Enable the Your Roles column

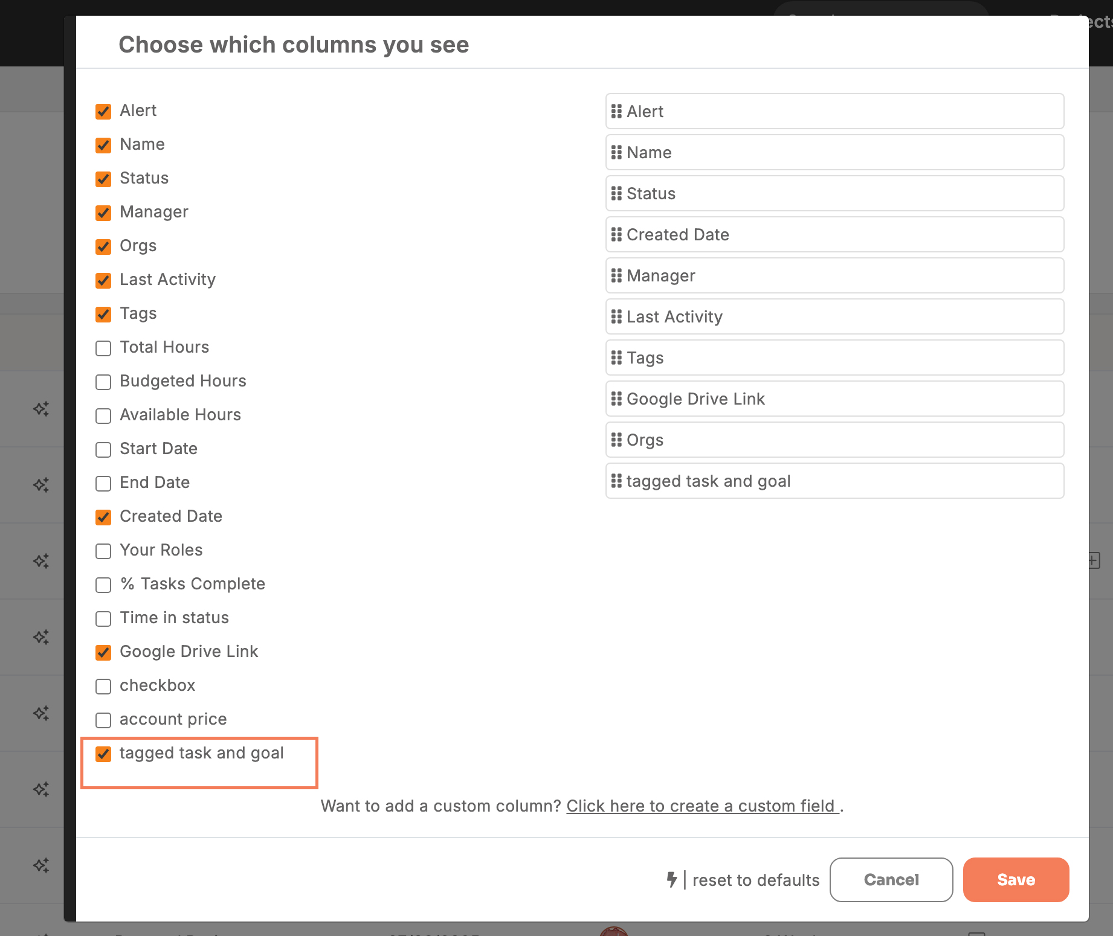[103, 551]
